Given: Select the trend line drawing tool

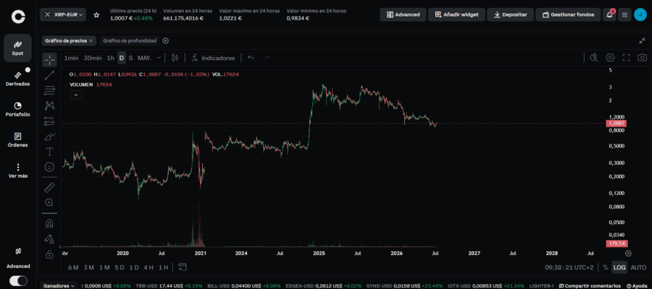Looking at the screenshot, I should (49, 75).
